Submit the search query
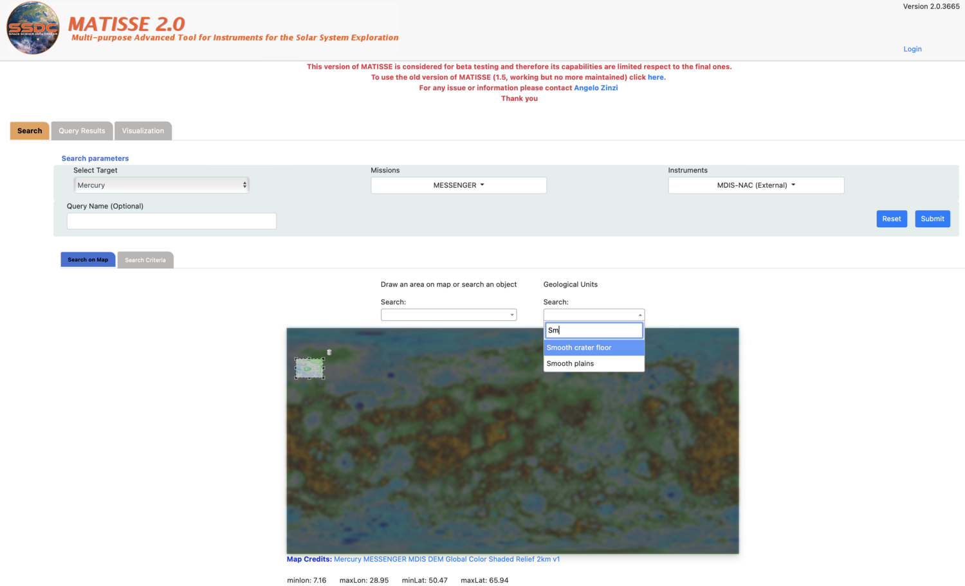Screen dimensions: 965x586 point(932,219)
